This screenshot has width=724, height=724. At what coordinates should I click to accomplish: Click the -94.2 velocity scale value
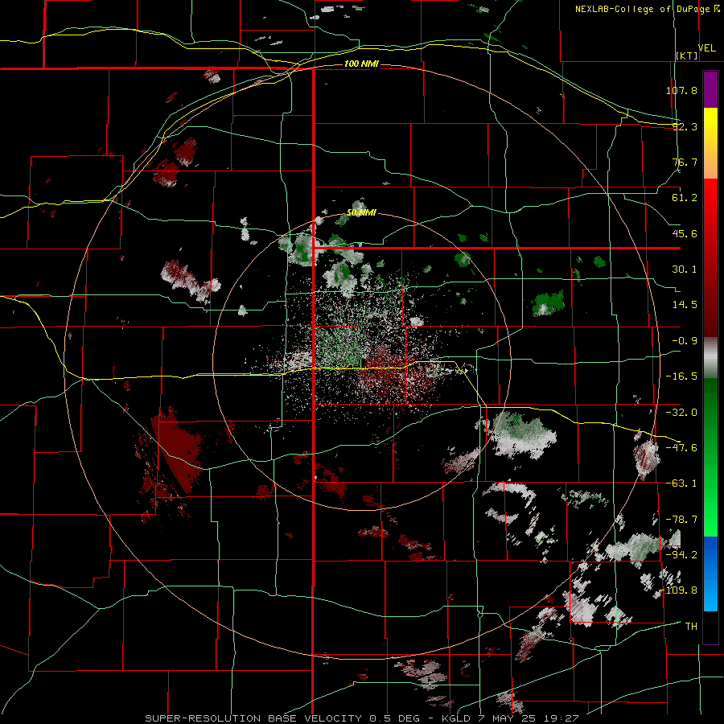[x=681, y=555]
